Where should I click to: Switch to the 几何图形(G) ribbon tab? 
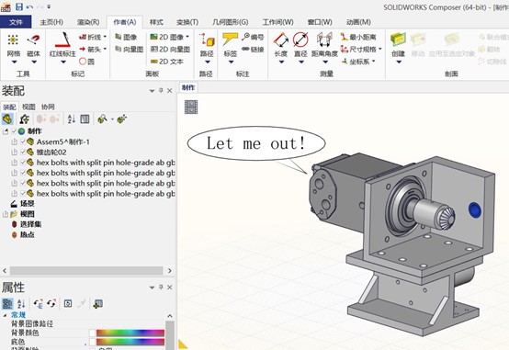(x=231, y=22)
